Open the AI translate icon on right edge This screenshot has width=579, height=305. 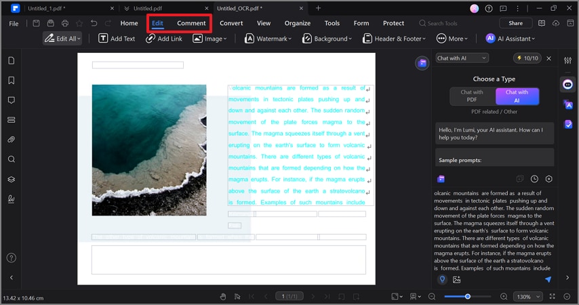pyautogui.click(x=568, y=105)
